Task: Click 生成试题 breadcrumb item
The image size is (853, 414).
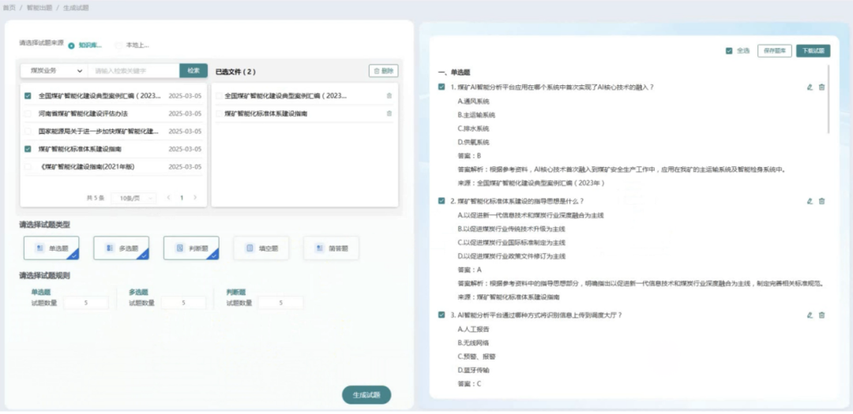Action: (x=74, y=8)
